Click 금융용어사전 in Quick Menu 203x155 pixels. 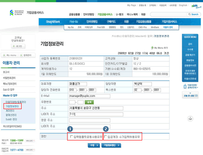pyautogui.click(x=190, y=66)
